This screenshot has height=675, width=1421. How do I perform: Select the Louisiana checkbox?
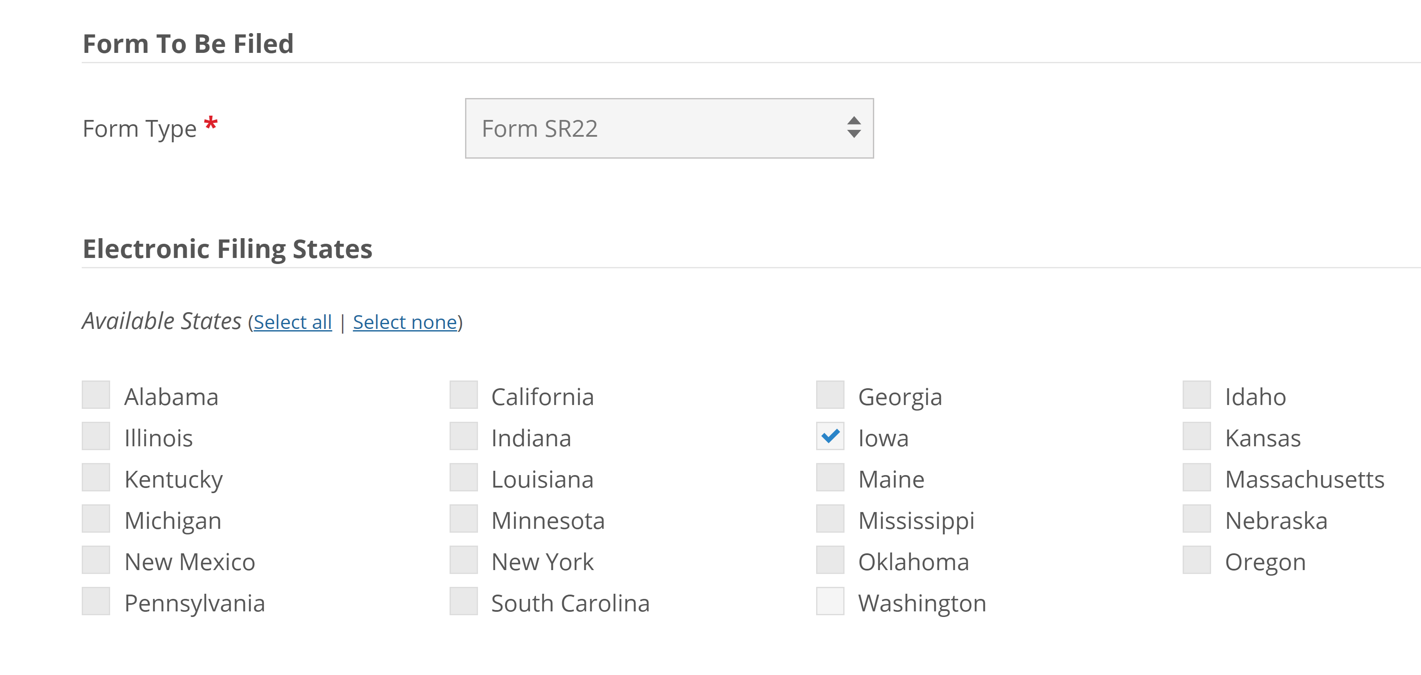point(463,479)
